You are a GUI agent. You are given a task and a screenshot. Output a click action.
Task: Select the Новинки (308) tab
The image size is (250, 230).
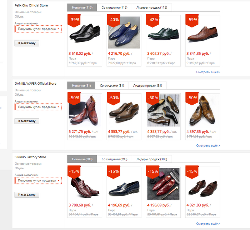coord(82,159)
